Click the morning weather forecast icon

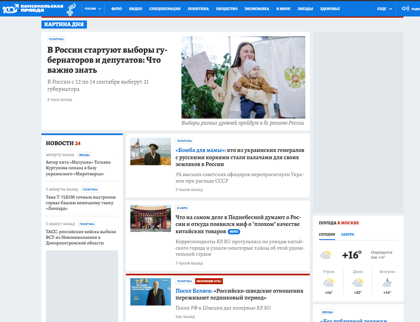point(329,282)
